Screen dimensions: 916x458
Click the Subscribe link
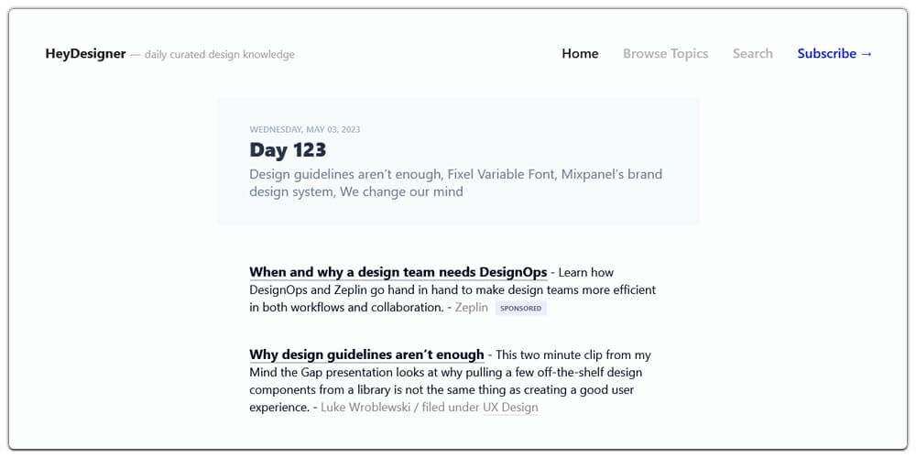[826, 54]
